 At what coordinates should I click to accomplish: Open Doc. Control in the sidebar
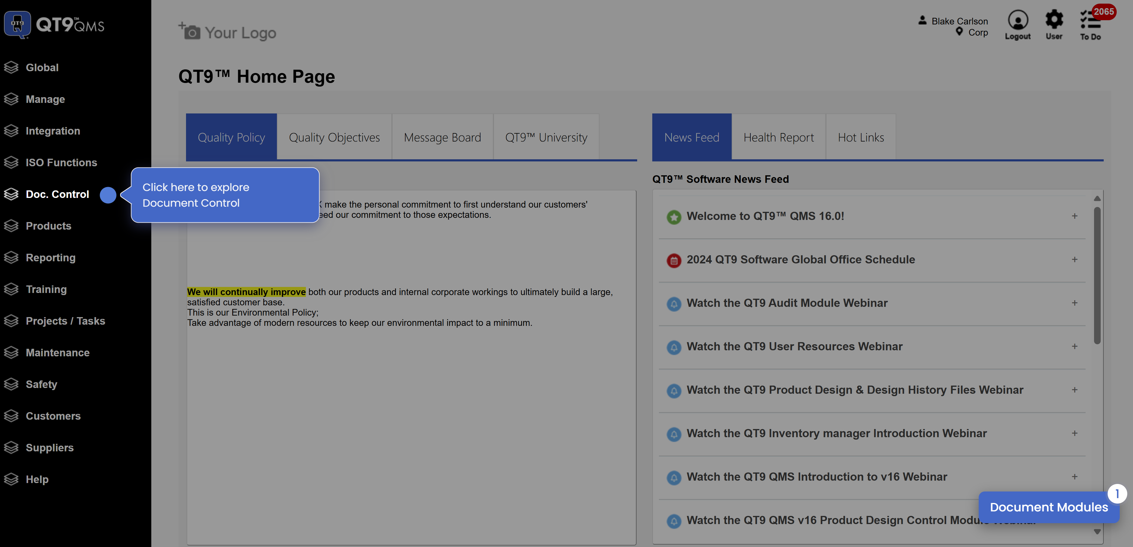[57, 194]
